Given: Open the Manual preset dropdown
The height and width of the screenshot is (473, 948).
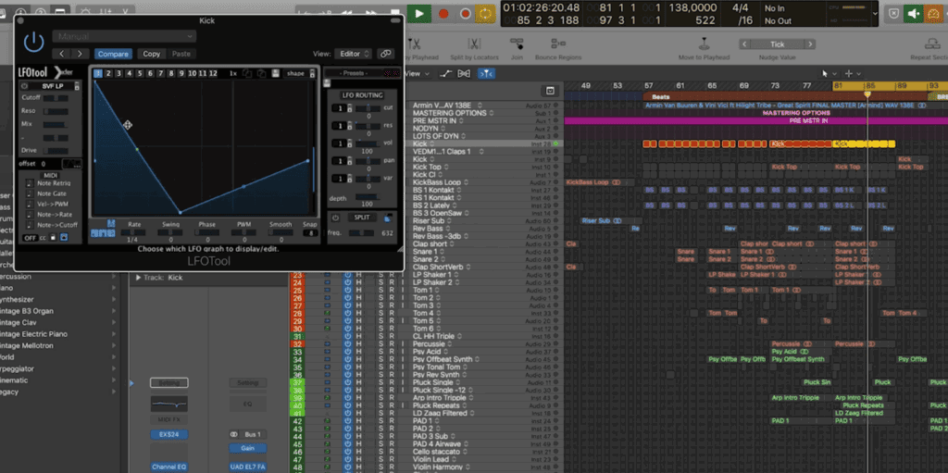Looking at the screenshot, I should tap(125, 36).
